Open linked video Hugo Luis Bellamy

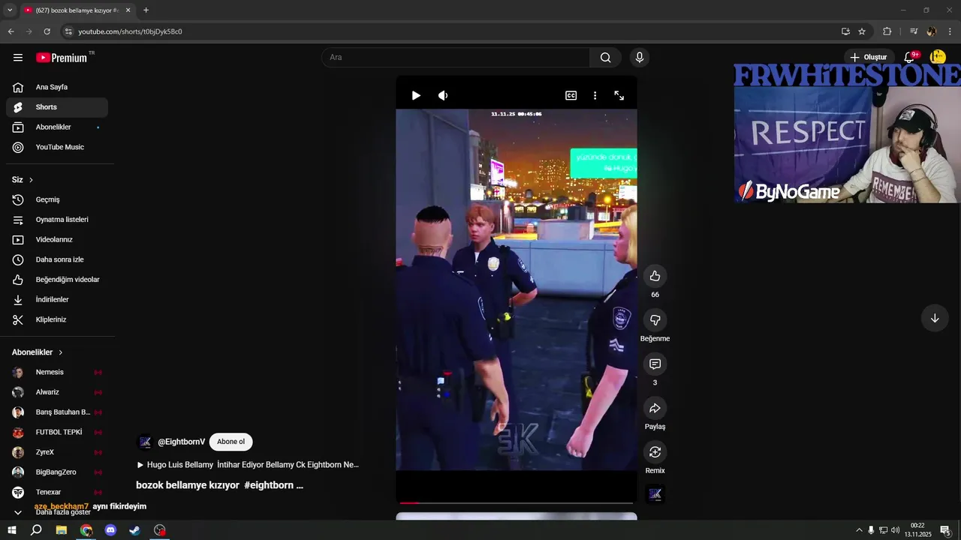[248, 465]
